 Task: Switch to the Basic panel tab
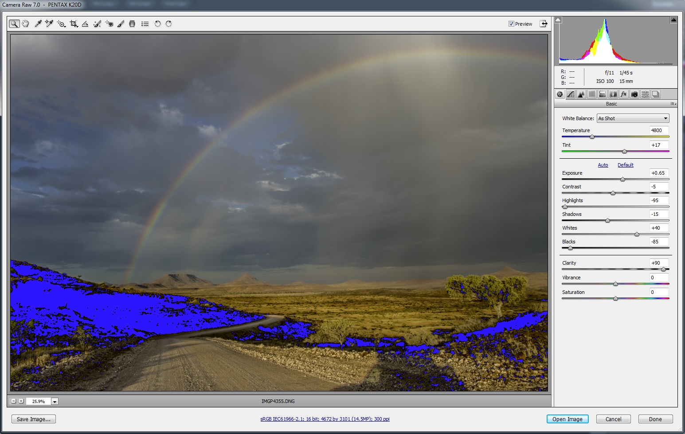pyautogui.click(x=560, y=94)
